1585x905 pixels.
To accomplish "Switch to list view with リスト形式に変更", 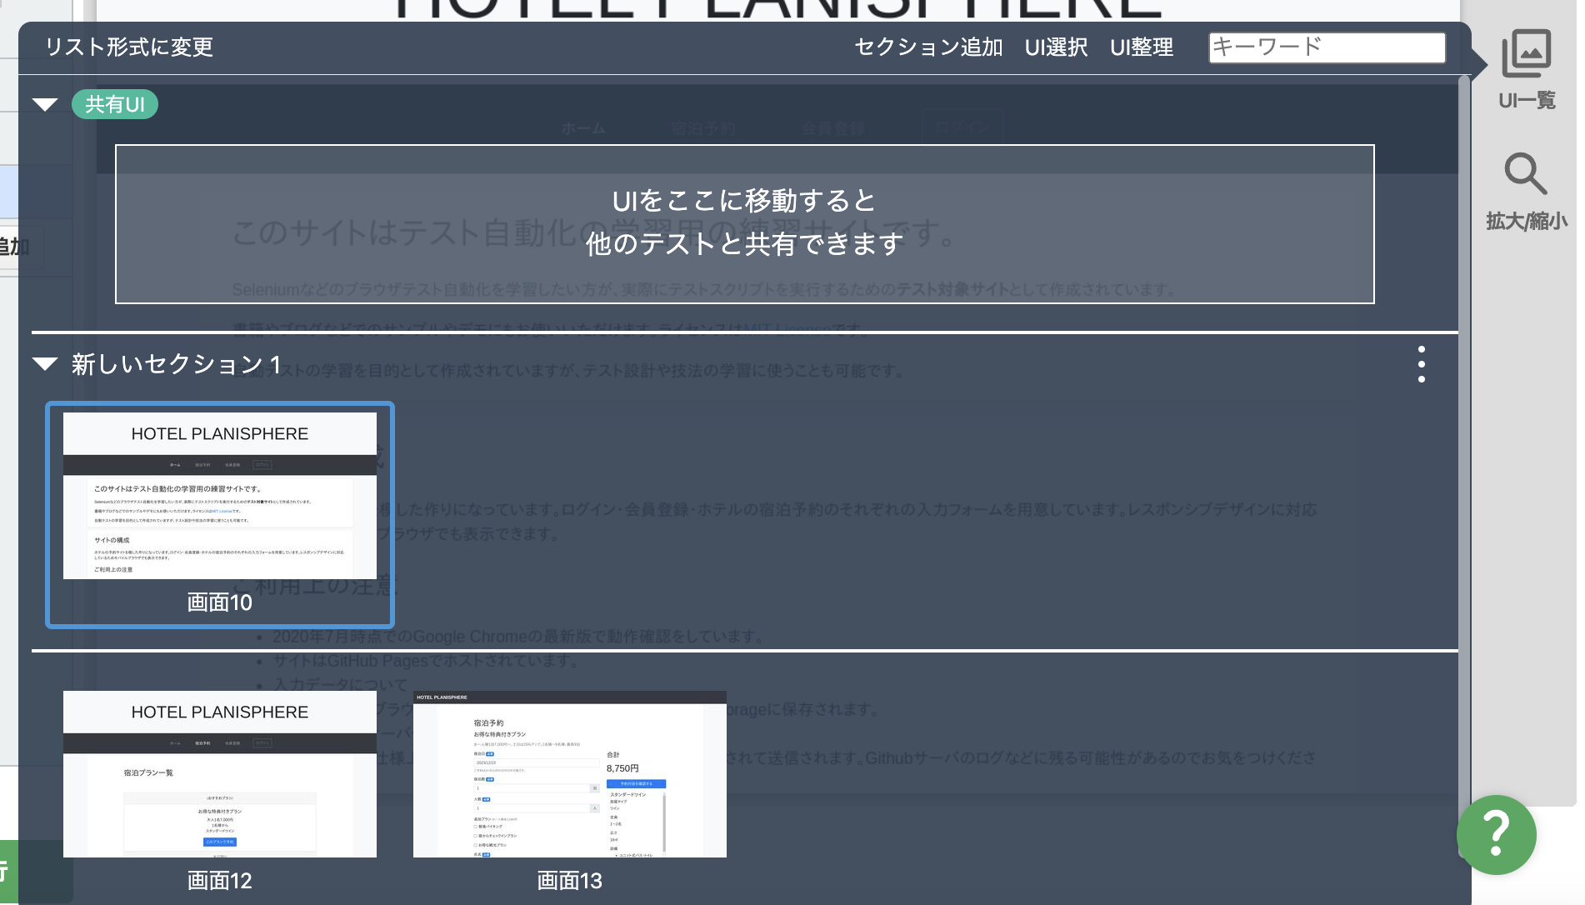I will 129,47.
